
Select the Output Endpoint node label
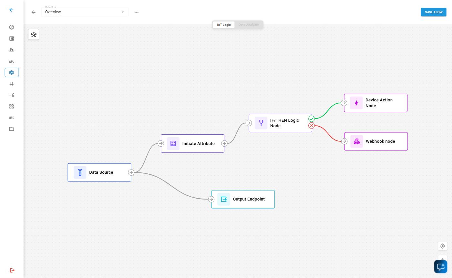(249, 199)
